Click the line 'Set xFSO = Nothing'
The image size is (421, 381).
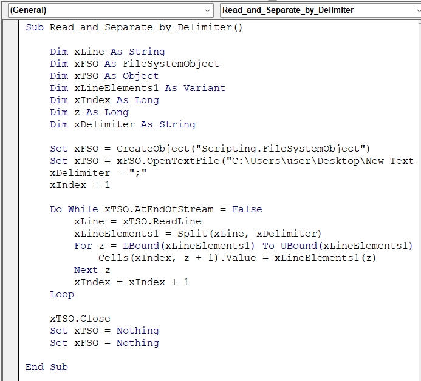pyautogui.click(x=104, y=343)
